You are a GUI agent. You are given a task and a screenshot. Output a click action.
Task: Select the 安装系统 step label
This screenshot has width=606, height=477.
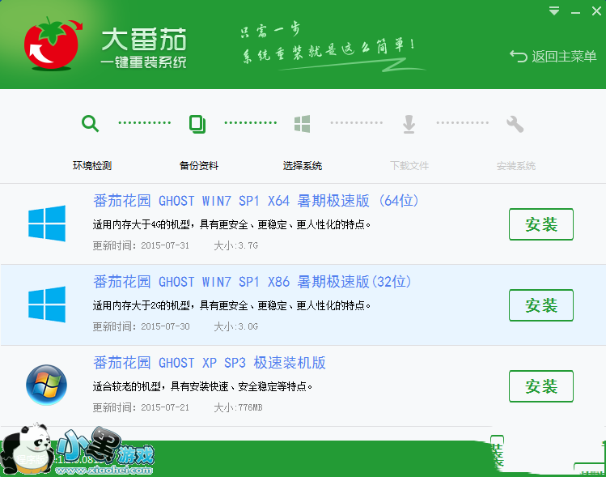(x=516, y=166)
